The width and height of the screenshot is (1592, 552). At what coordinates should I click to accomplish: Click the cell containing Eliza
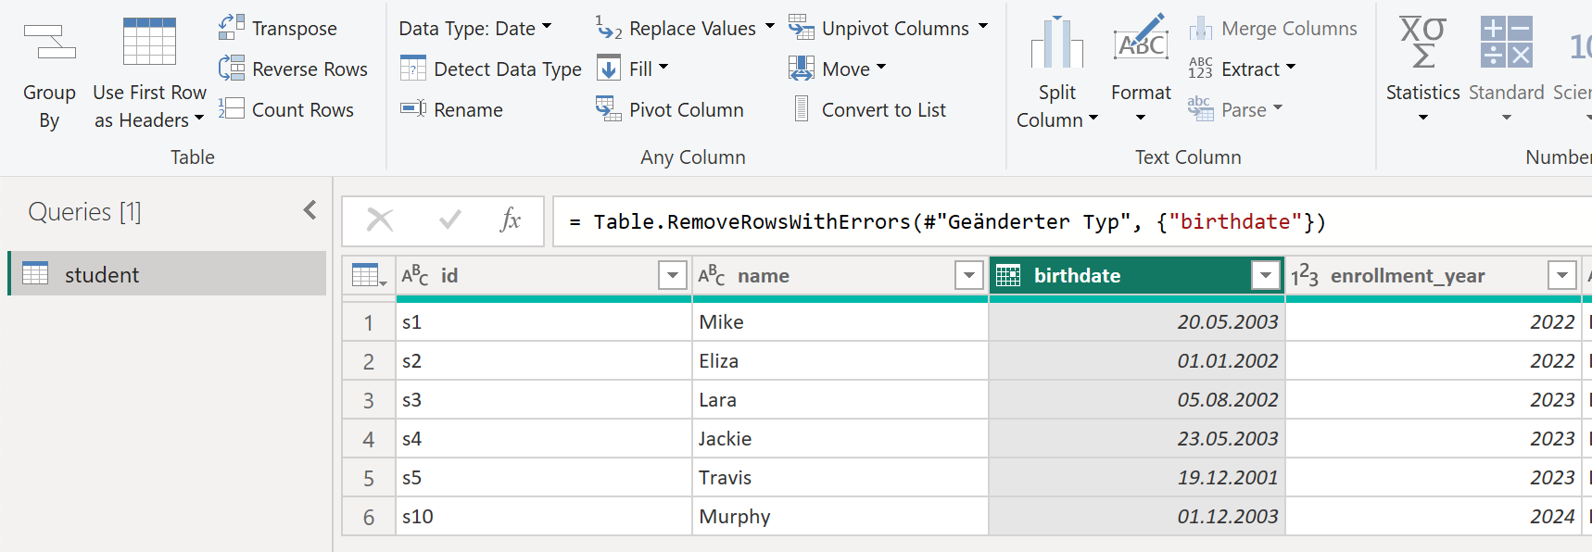coord(840,361)
